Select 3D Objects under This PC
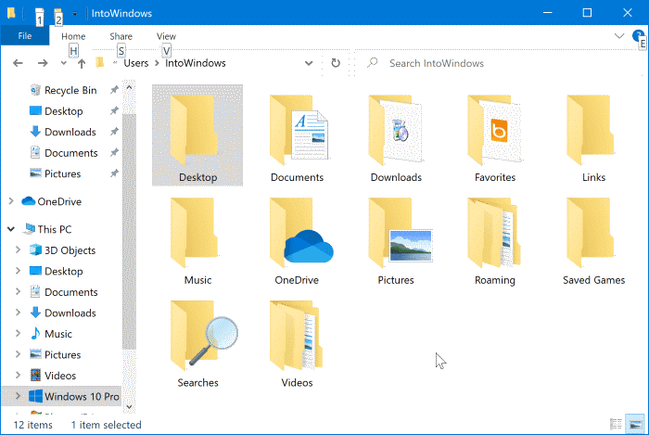This screenshot has width=649, height=435. pos(70,250)
